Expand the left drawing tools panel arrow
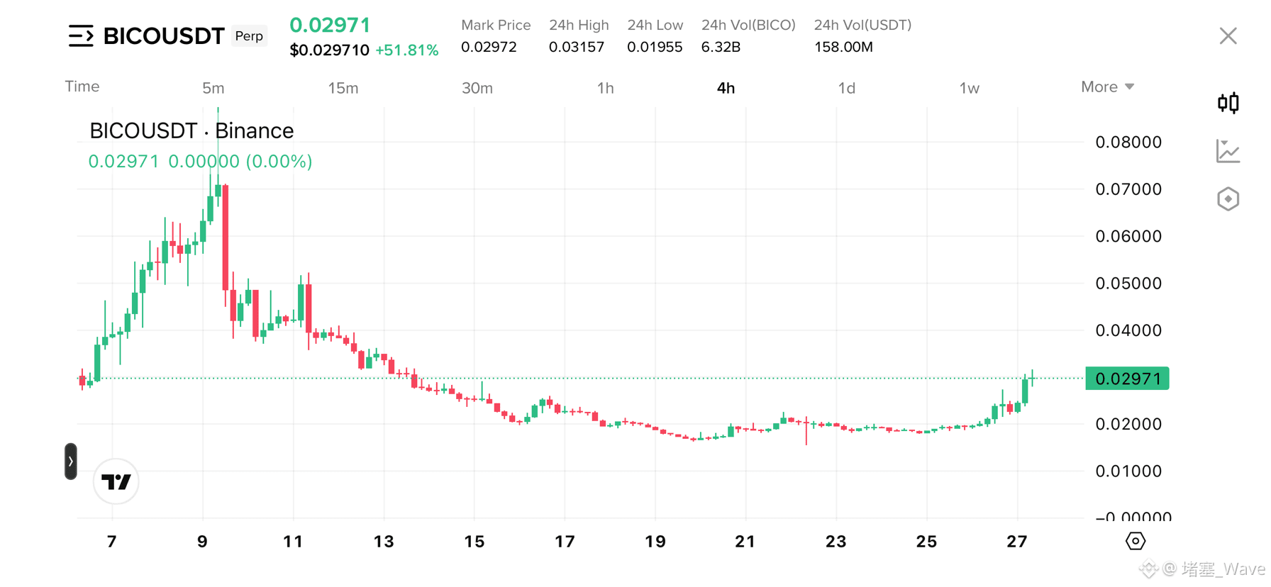The height and width of the screenshot is (587, 1271). (x=71, y=462)
